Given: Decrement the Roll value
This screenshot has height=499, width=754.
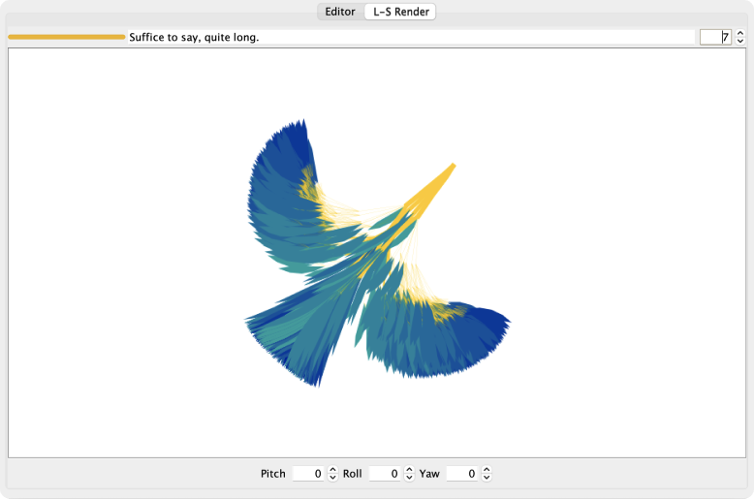Looking at the screenshot, I should click(409, 478).
